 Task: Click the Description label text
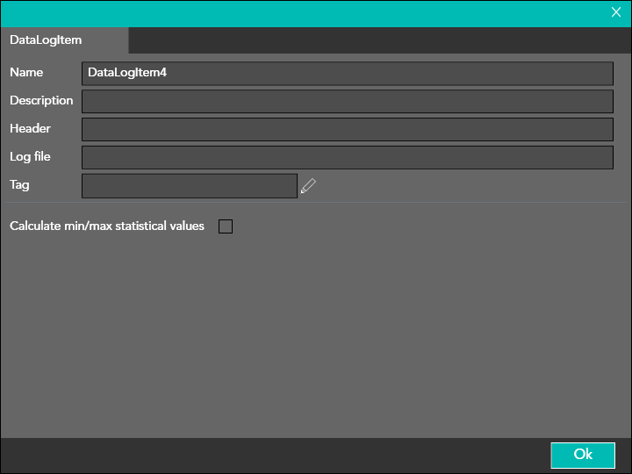point(41,101)
